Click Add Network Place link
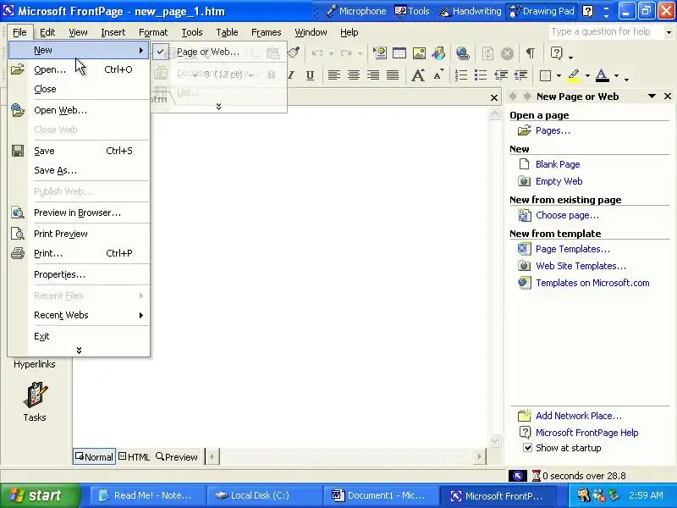Viewport: 677px width, 508px height. 579,416
